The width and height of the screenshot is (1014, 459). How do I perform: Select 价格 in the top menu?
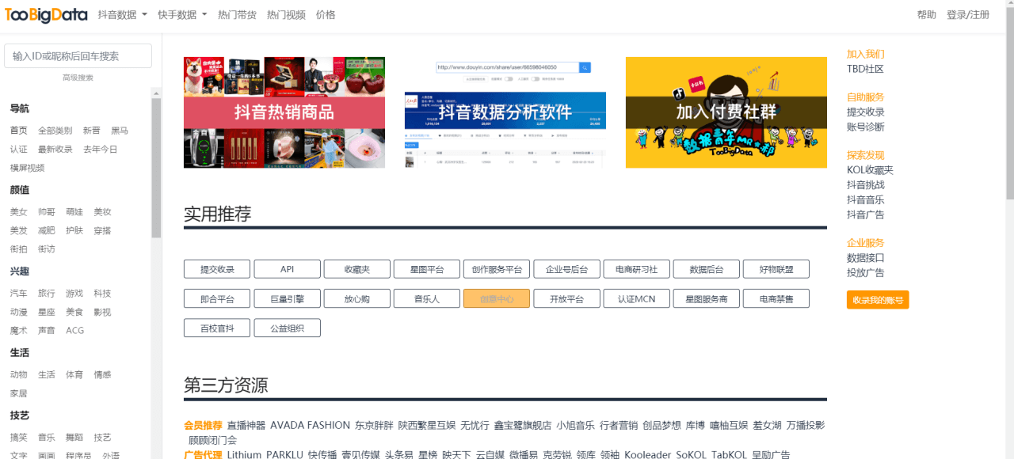click(326, 15)
